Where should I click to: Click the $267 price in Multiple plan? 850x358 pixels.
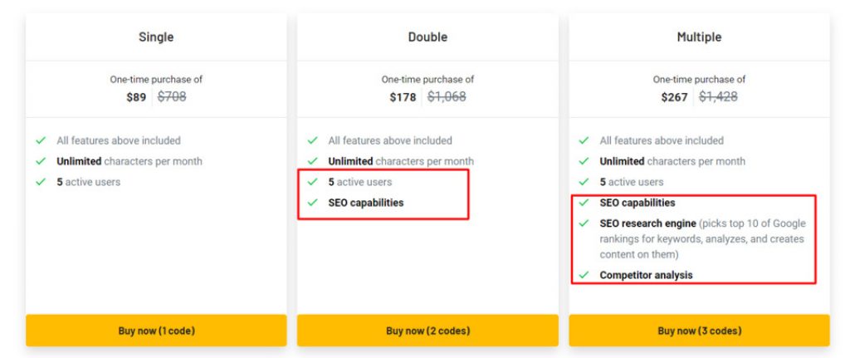point(674,97)
